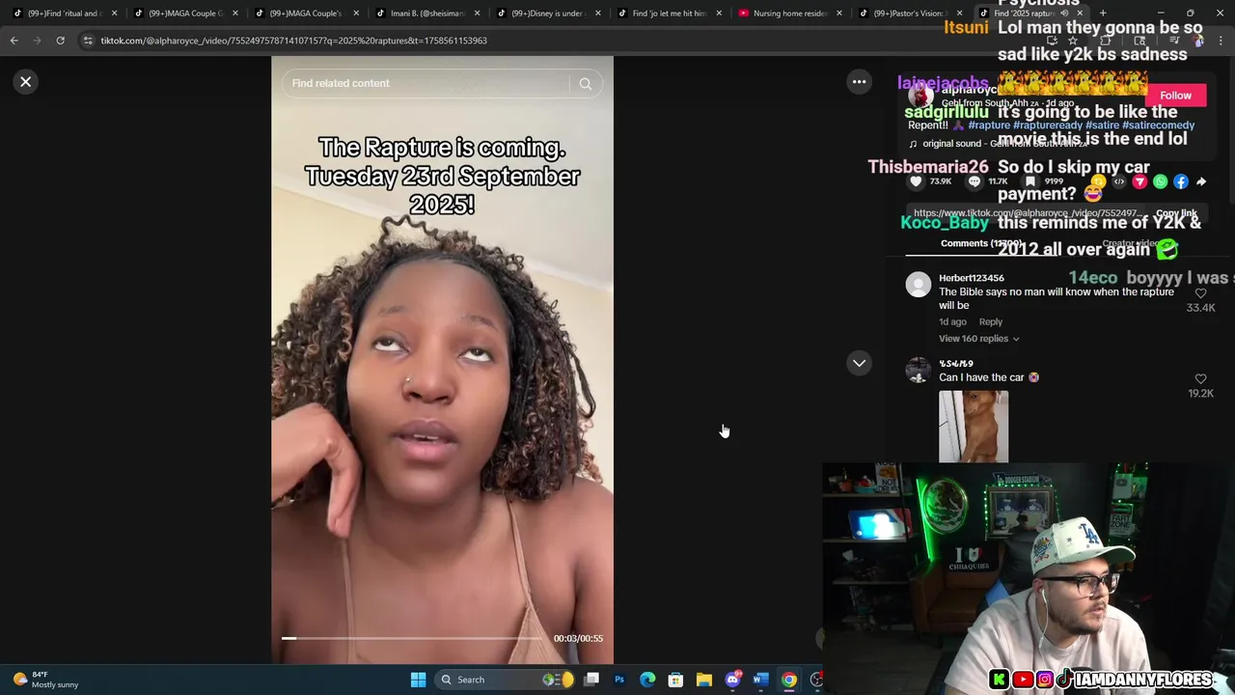Open more share options arrow
This screenshot has height=695, width=1235.
(1201, 181)
